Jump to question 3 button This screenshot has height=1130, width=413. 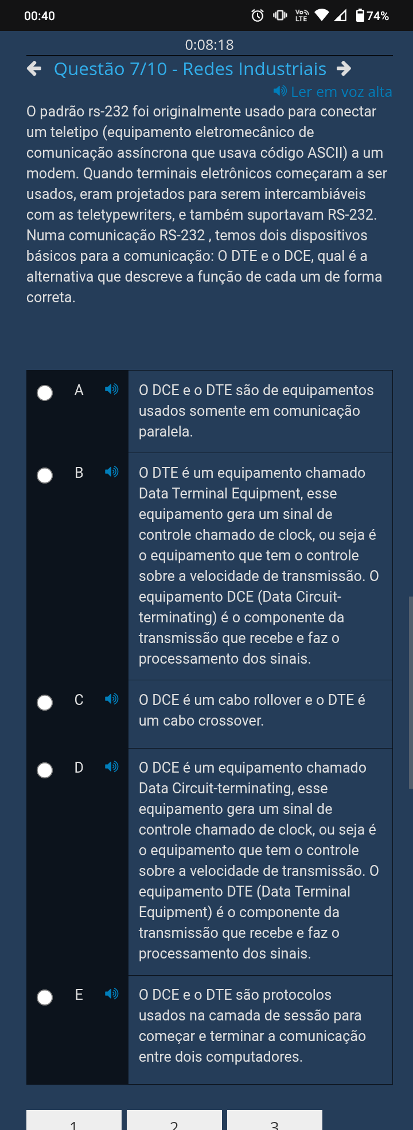[275, 1120]
